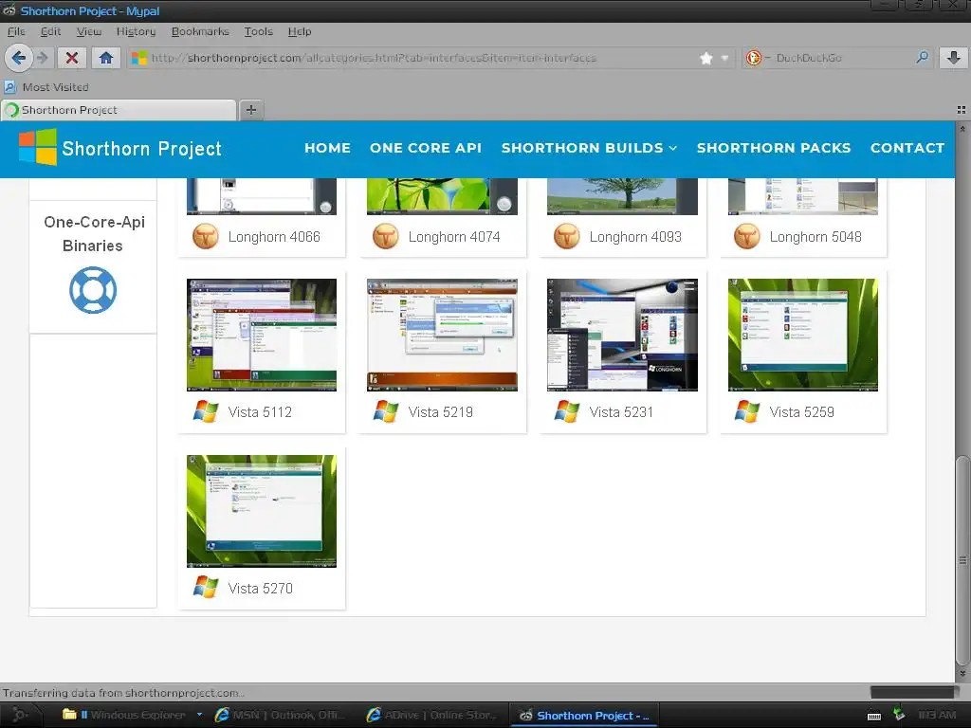Open DuckDuckGo search engine selector icon

pos(754,58)
